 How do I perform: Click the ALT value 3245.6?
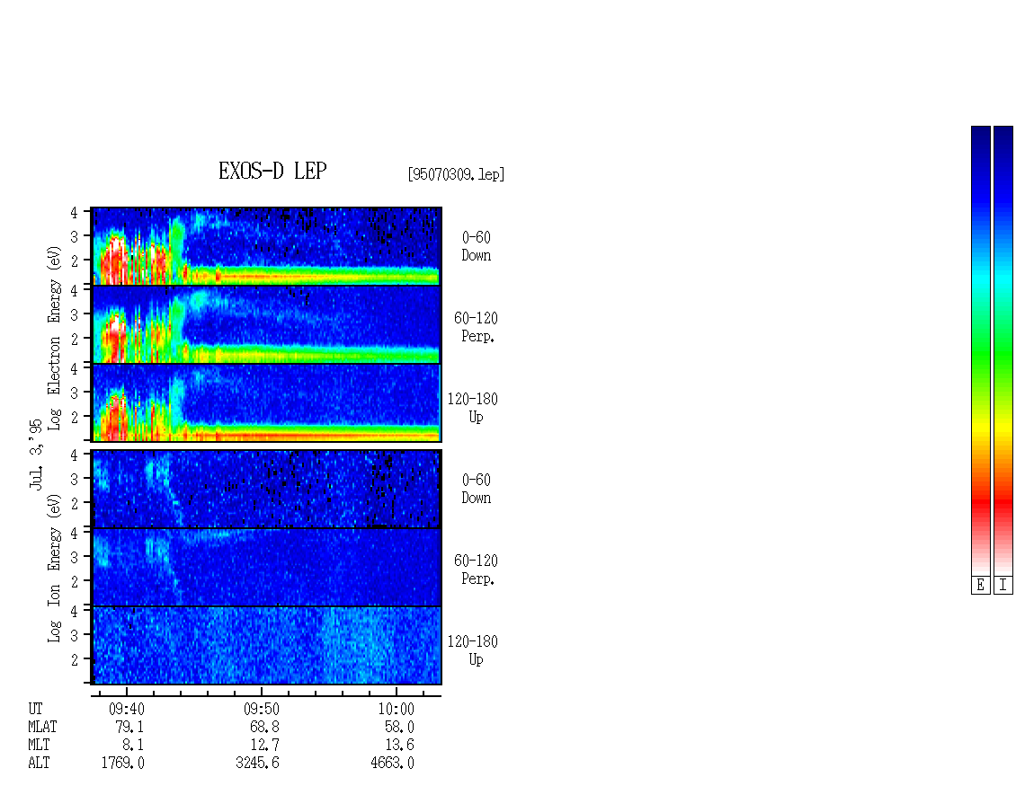pos(258,764)
